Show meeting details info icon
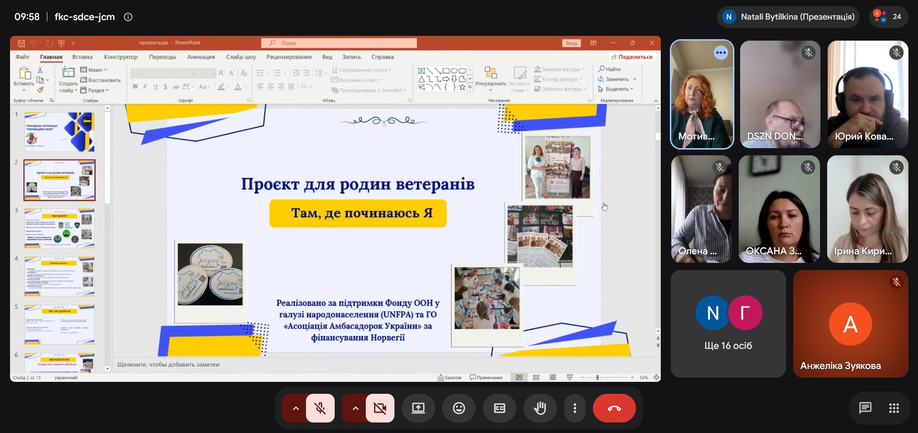The width and height of the screenshot is (918, 433). (128, 17)
